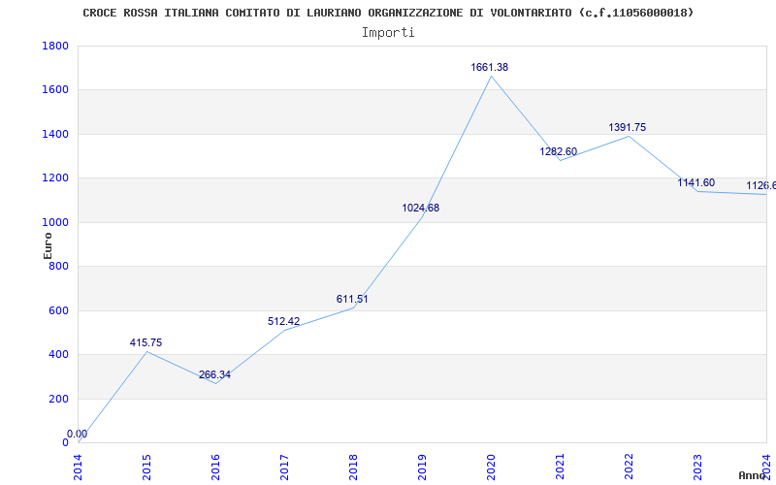Screen dimensions: 776x485
Task: Select data label 611.51
Action: point(352,300)
